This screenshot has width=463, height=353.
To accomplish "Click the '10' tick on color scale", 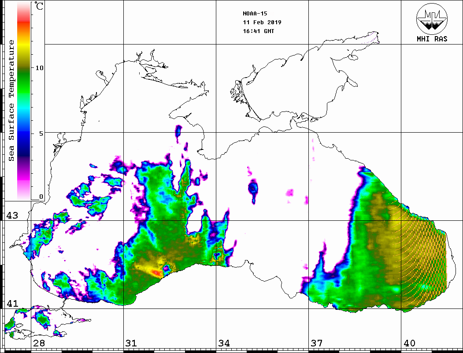I will 39,68.
